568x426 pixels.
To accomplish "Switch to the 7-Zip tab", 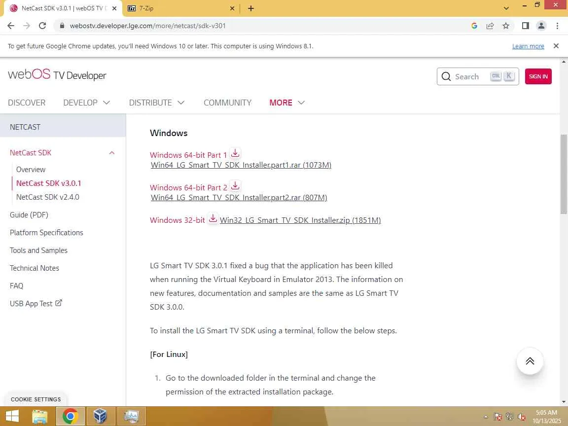I will pyautogui.click(x=180, y=8).
